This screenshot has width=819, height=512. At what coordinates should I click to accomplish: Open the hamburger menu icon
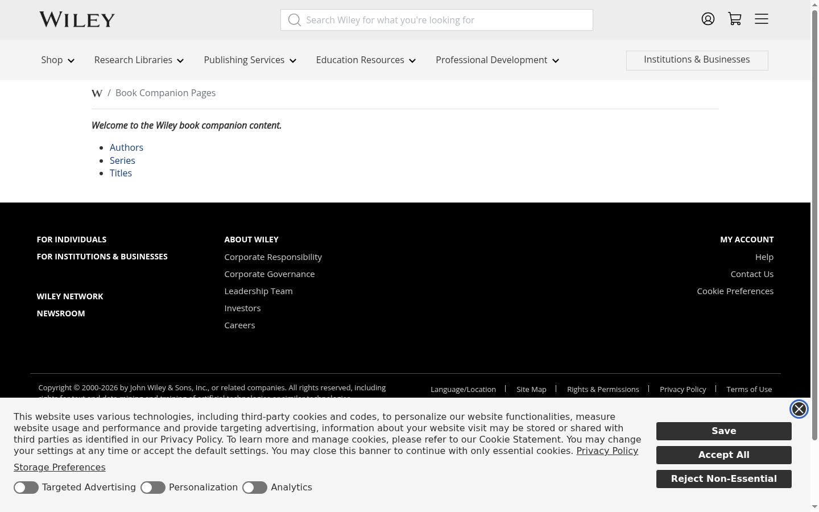762,19
